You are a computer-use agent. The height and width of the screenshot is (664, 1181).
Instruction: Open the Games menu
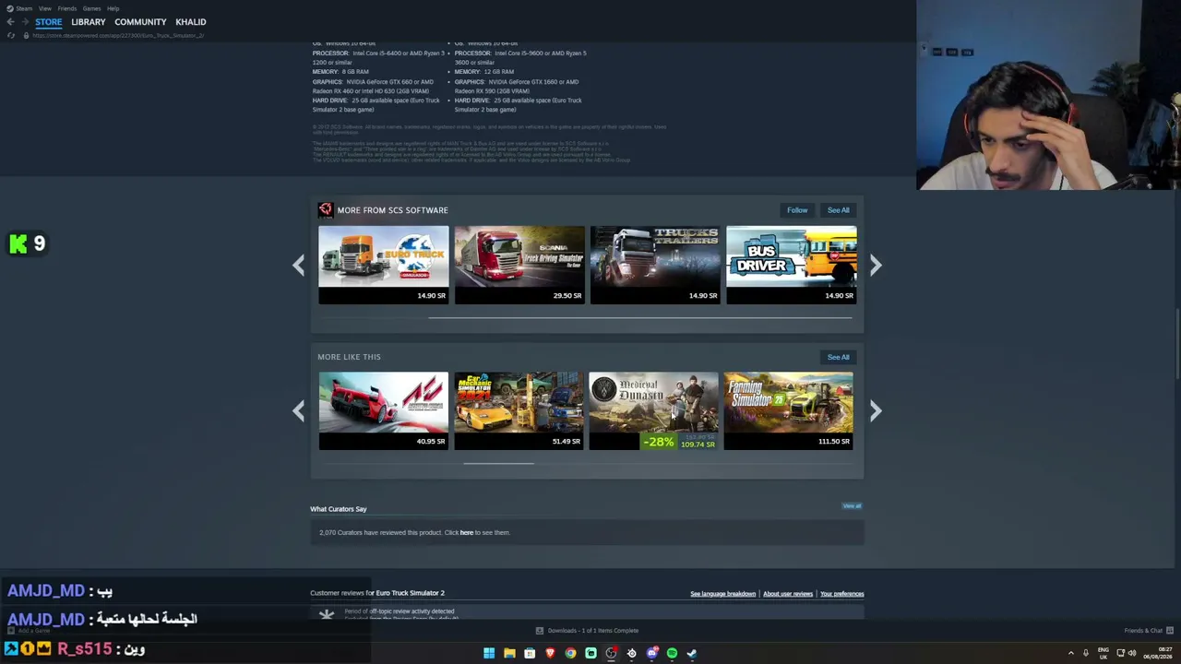(91, 8)
